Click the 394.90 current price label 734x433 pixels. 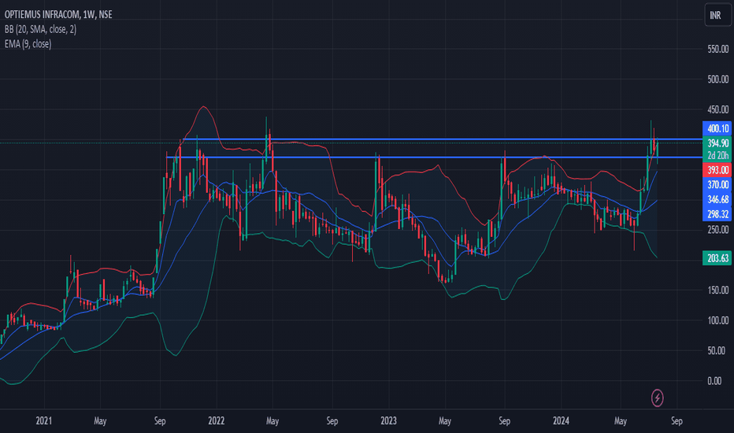(717, 142)
